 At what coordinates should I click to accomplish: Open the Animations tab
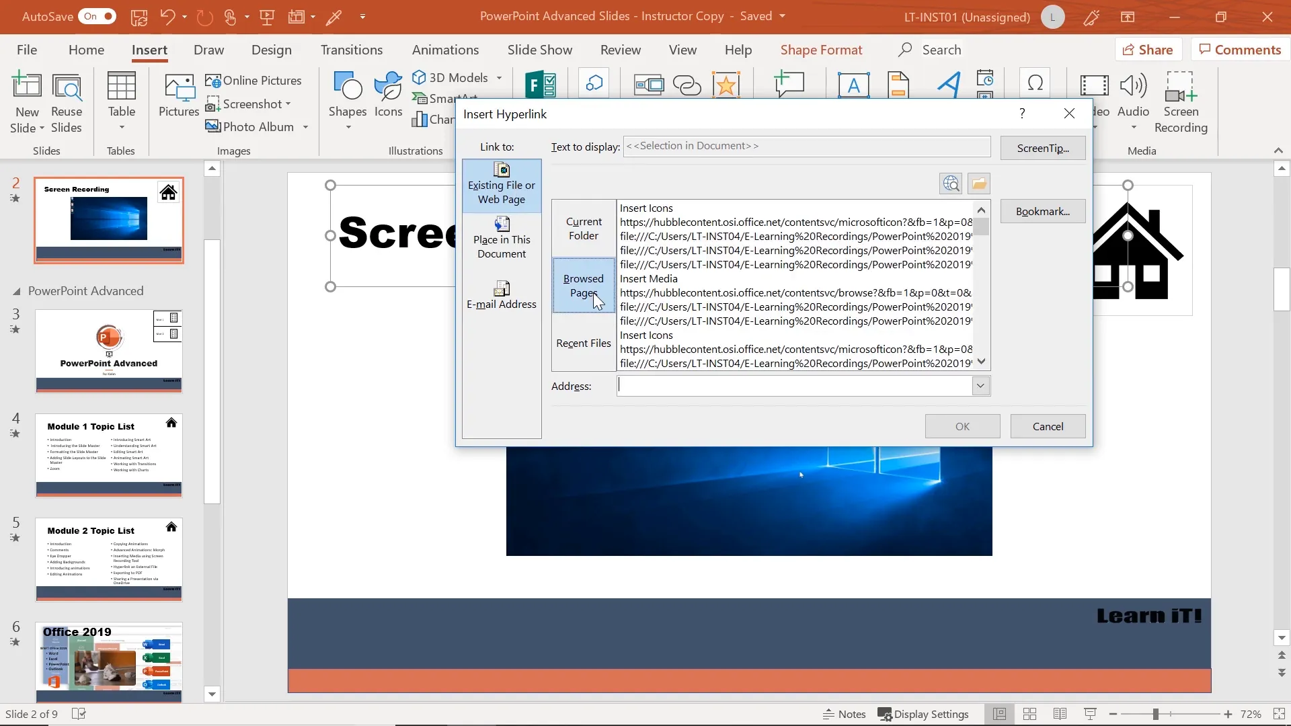(445, 50)
